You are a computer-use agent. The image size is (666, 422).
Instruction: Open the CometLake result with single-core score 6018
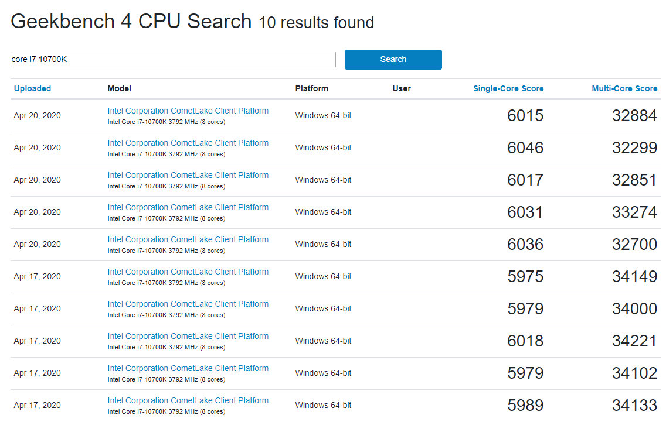click(188, 336)
